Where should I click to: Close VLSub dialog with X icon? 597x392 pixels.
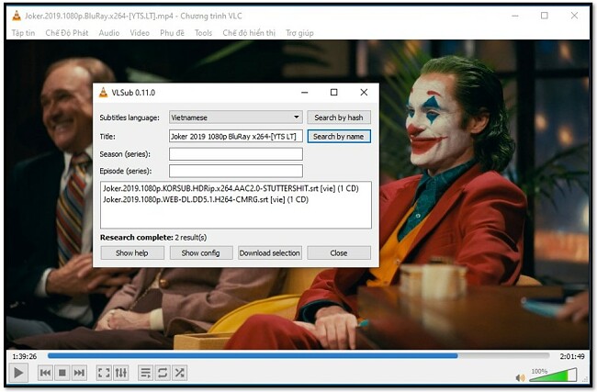tap(364, 93)
